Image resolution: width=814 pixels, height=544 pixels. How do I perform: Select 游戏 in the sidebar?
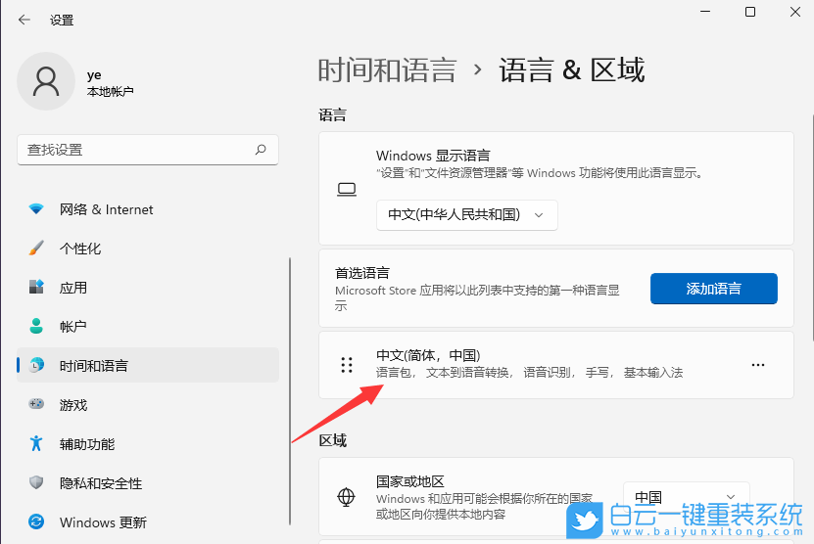pyautogui.click(x=148, y=404)
